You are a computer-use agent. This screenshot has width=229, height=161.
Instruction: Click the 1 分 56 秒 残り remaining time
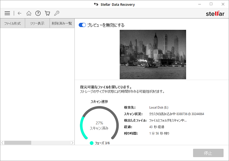[159, 133]
